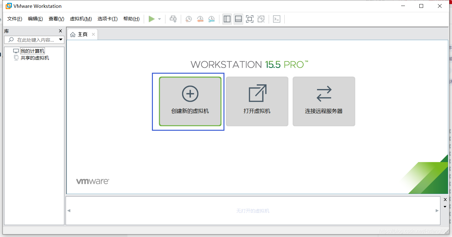Click the Unity mode toolbar icon
The image size is (452, 237).
pos(261,19)
